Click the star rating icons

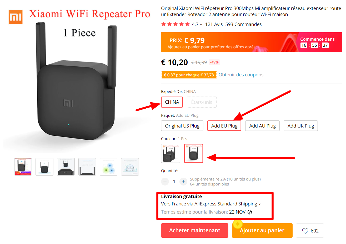tap(175, 24)
